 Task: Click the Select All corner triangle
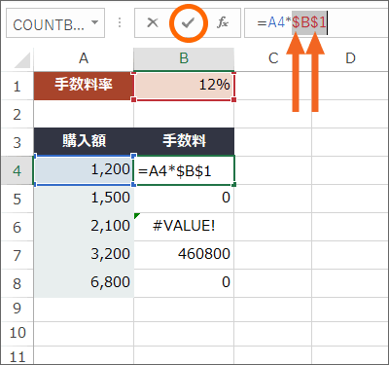coord(22,60)
